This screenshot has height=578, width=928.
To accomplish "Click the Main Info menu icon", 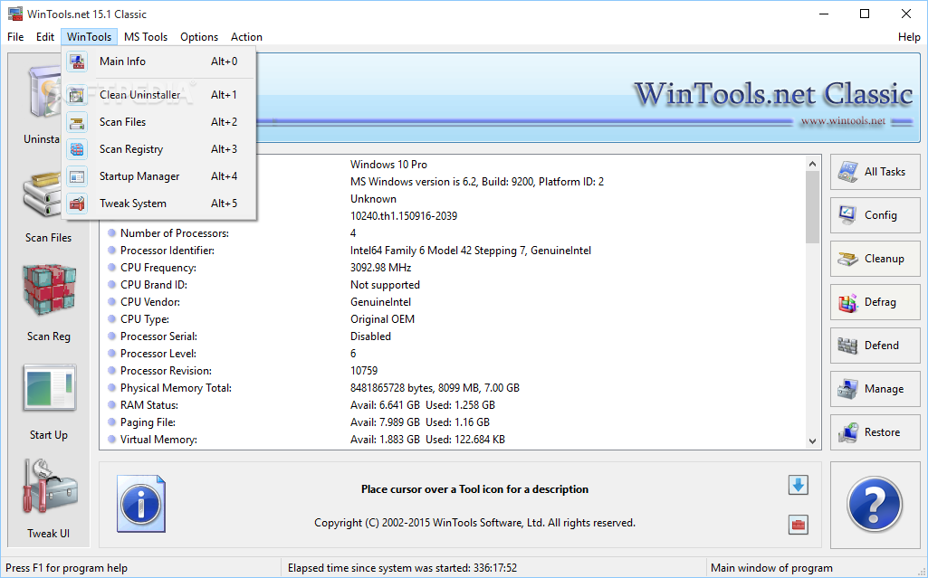I will 77,62.
